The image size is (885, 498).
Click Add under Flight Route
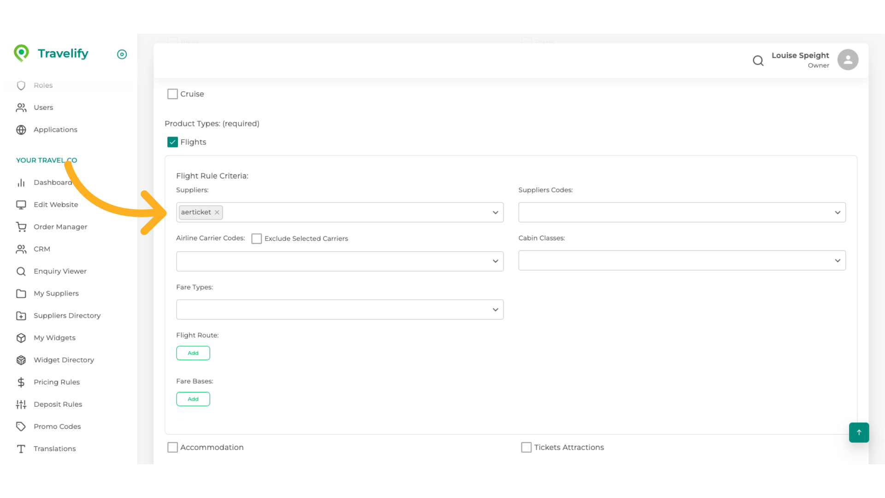(x=193, y=353)
